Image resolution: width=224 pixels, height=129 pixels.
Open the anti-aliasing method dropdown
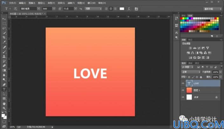(93, 9)
